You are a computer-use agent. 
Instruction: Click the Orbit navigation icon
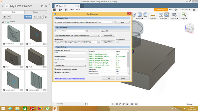point(112,104)
